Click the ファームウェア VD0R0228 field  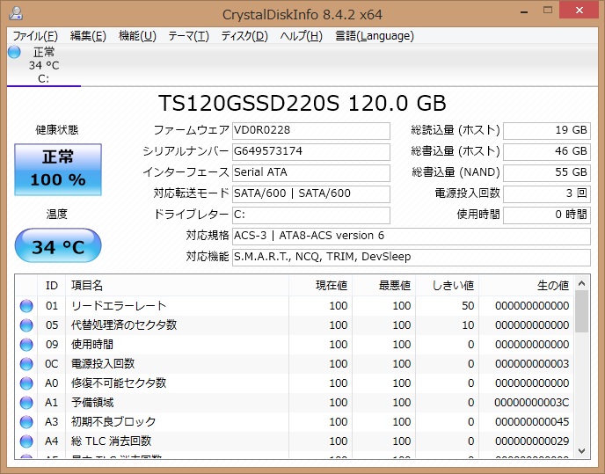tap(310, 131)
